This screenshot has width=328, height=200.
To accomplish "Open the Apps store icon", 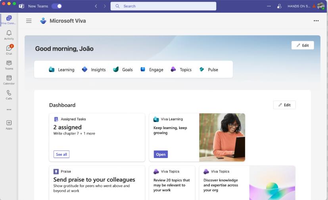I will pos(9,125).
